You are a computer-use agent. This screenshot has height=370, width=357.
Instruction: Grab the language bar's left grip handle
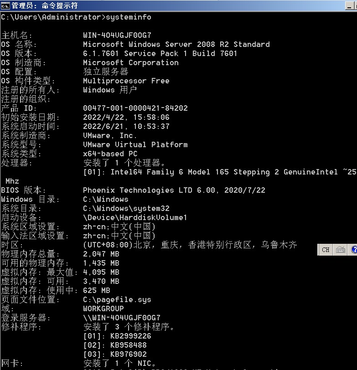319,250
